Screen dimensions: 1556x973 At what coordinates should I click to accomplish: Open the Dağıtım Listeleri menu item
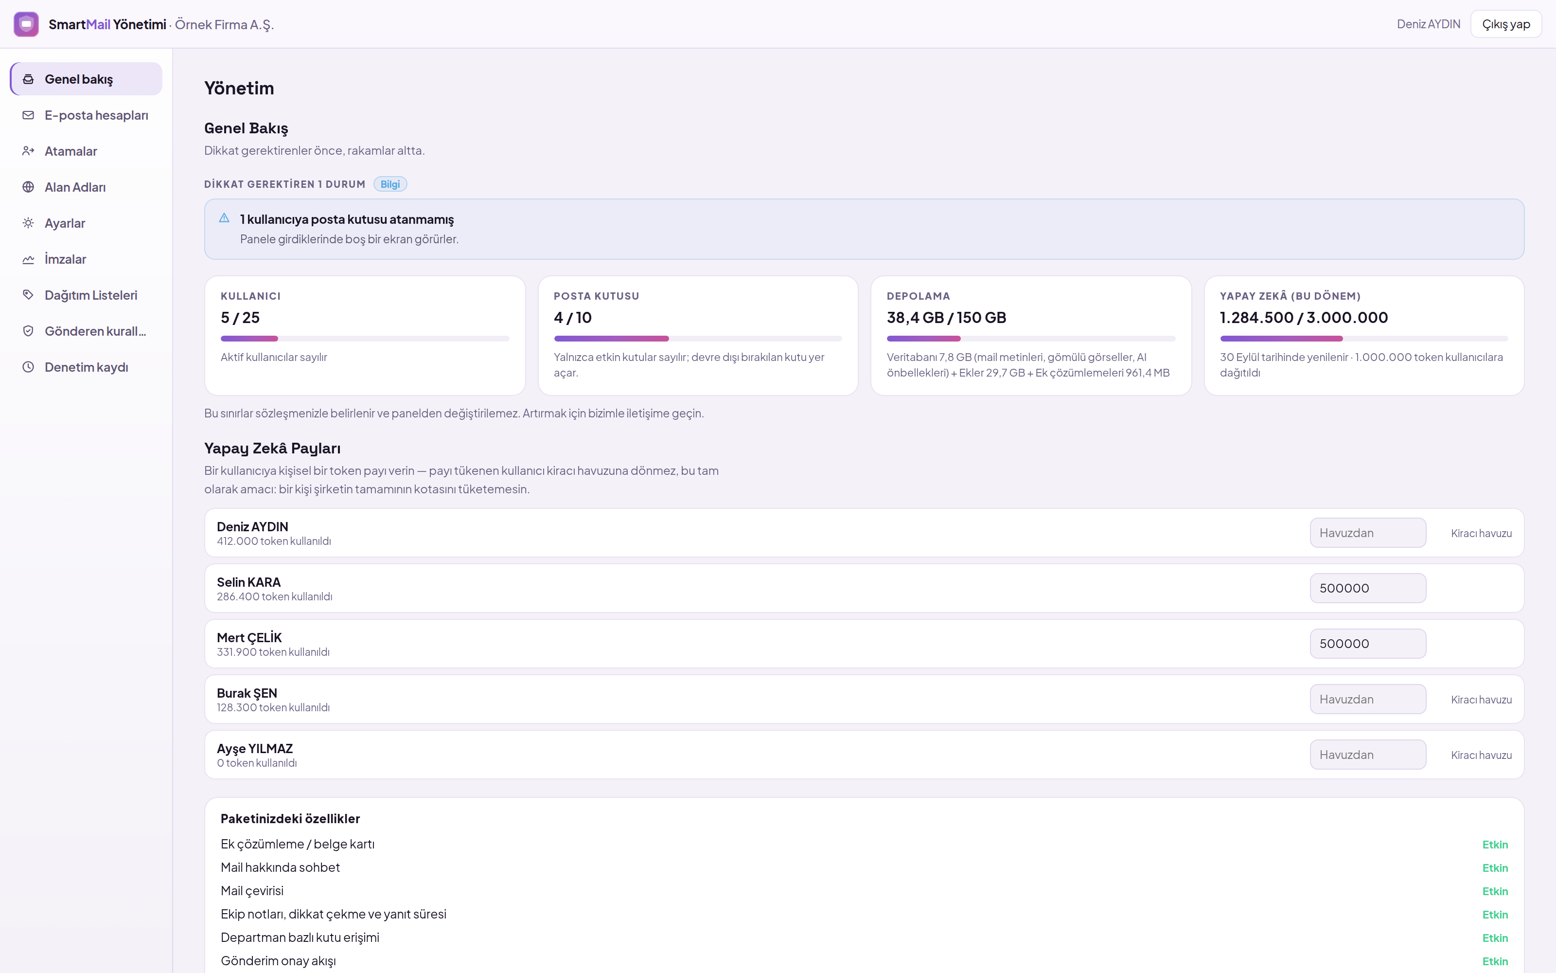87,295
